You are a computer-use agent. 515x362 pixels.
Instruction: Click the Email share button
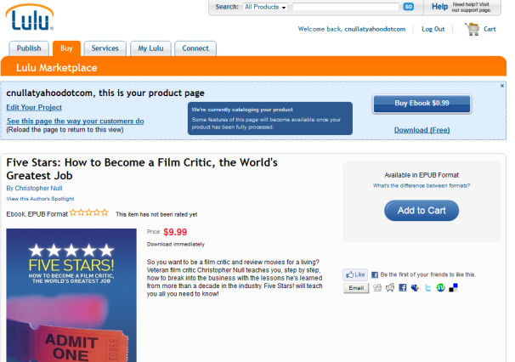tap(356, 288)
